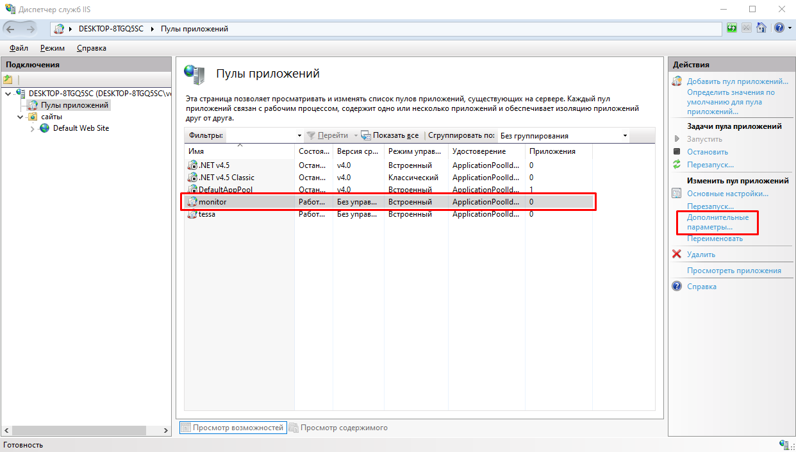796x452 pixels.
Task: Sort list by Имя column header
Action: pyautogui.click(x=238, y=151)
